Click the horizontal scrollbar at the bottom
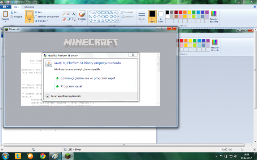Image resolution: width=257 pixels, height=160 pixels. coord(124,145)
